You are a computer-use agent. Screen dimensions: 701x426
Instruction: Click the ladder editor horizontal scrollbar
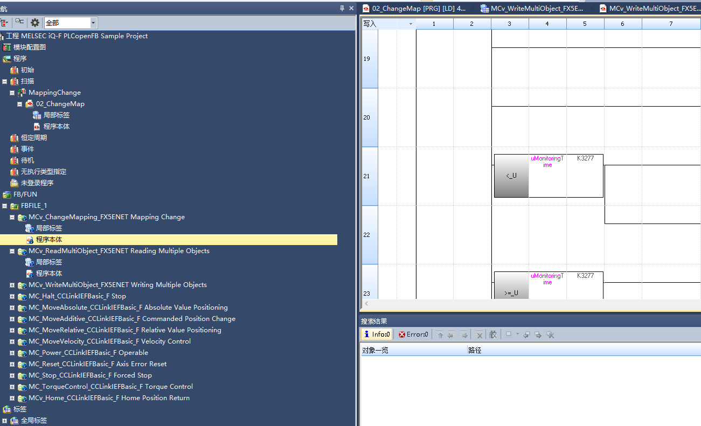(x=531, y=304)
